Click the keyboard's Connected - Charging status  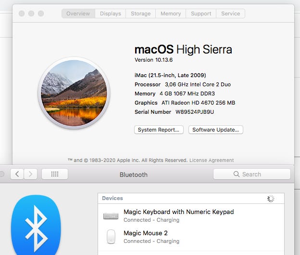(151, 220)
